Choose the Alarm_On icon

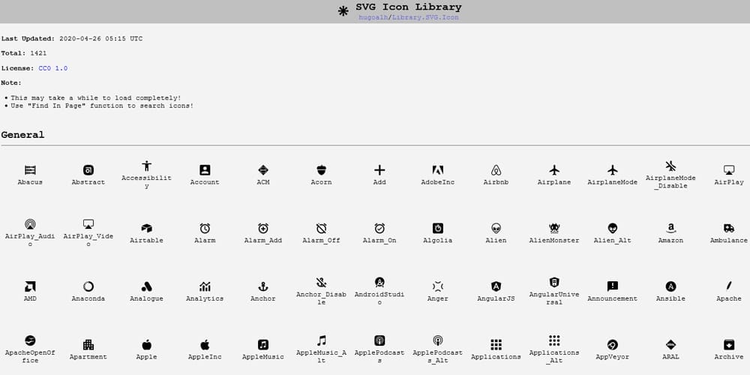[x=379, y=228]
